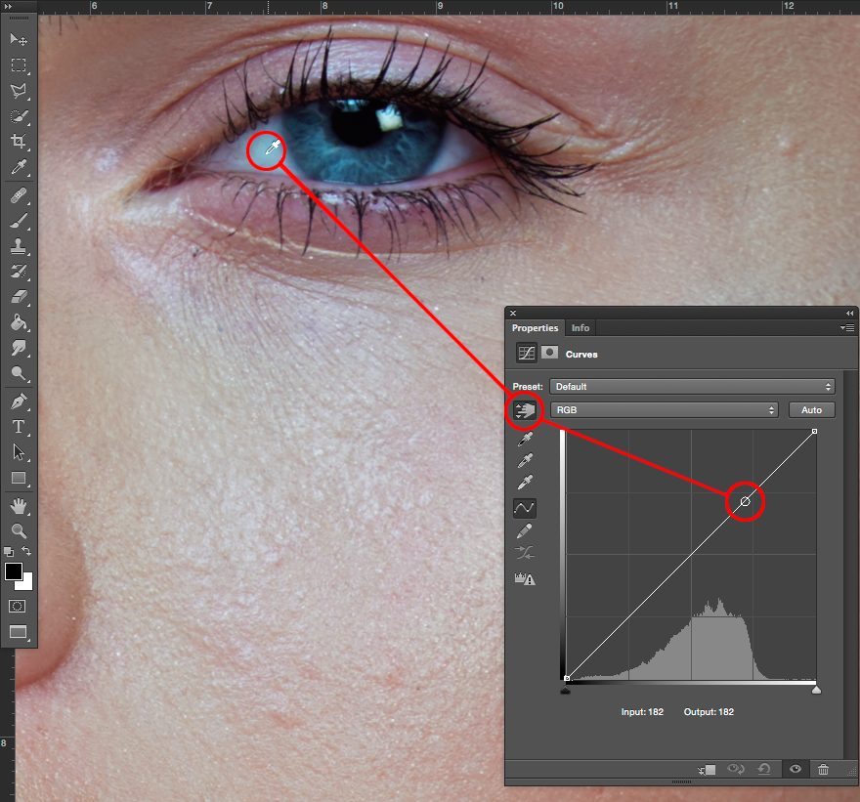Viewport: 860px width, 802px height.
Task: Select the Pen tool
Action: coord(19,401)
